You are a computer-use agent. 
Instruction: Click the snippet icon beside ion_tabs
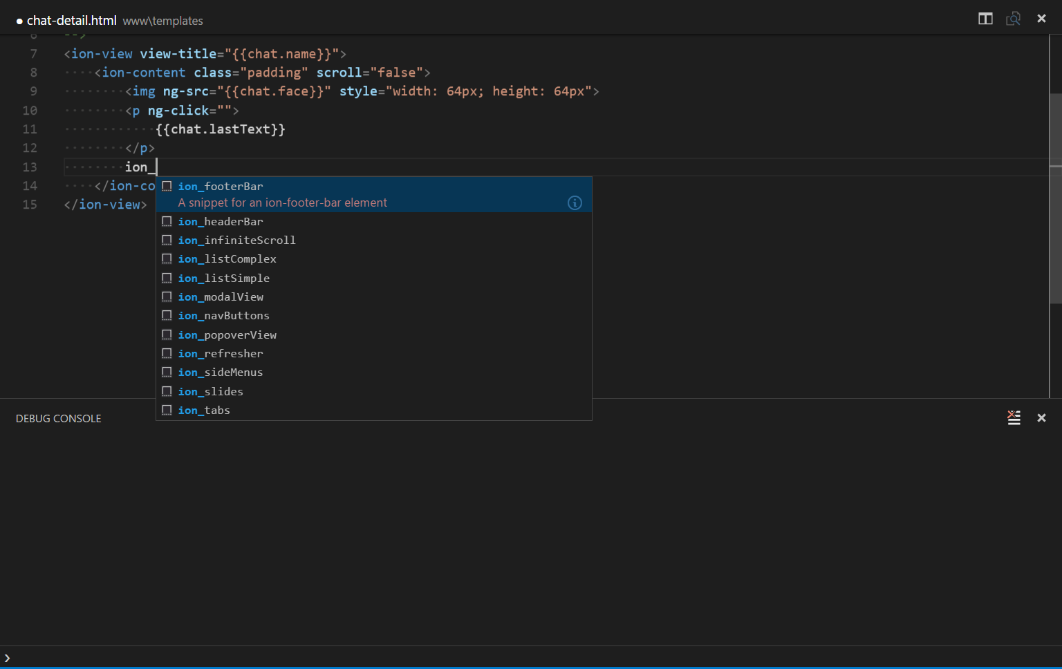tap(167, 410)
